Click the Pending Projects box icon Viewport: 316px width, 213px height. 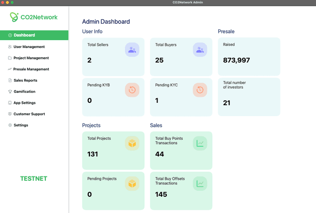(132, 183)
